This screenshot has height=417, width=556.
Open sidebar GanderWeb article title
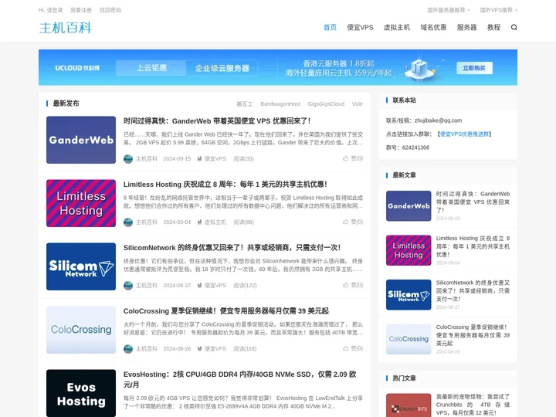473,202
